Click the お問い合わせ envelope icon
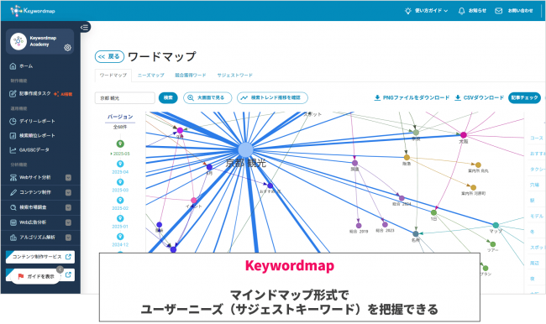 tap(499, 11)
